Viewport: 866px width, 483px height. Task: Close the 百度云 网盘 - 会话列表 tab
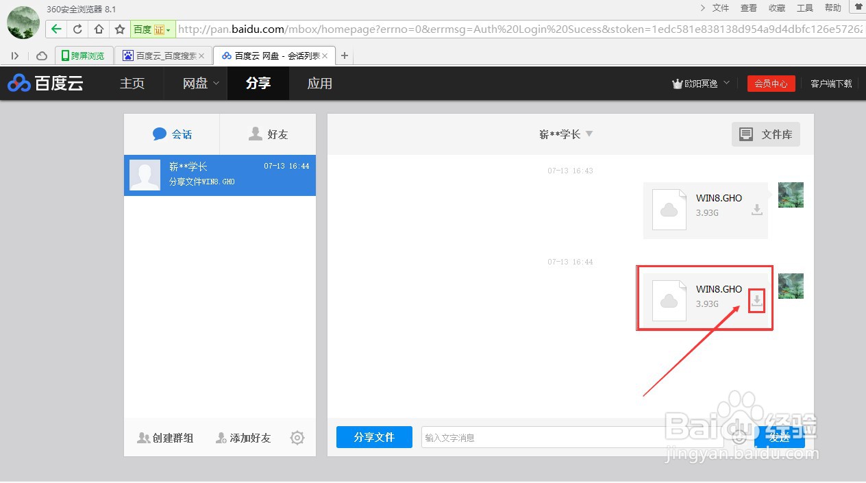click(325, 56)
